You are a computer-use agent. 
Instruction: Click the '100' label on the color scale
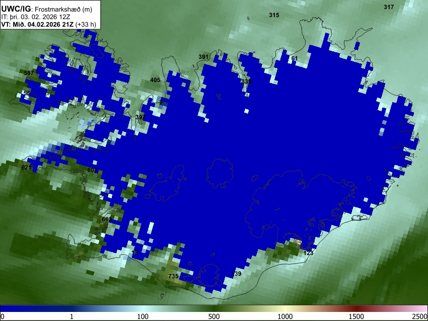point(143,316)
